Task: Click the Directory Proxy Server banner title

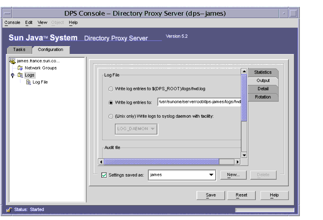Action: click(x=116, y=38)
